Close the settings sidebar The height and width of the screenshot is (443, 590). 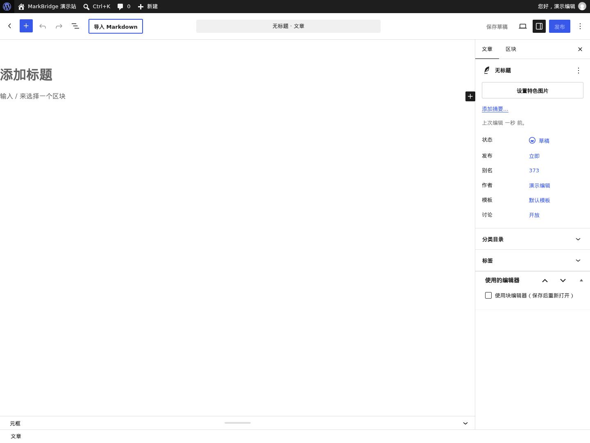[580, 49]
